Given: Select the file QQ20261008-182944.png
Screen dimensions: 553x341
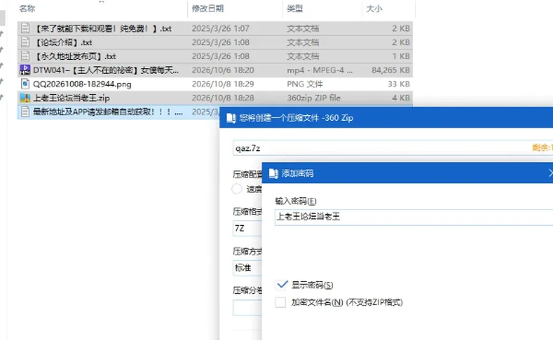Looking at the screenshot, I should click(x=82, y=84).
